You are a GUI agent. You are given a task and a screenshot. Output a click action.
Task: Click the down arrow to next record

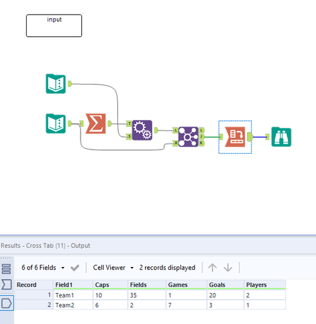click(228, 268)
